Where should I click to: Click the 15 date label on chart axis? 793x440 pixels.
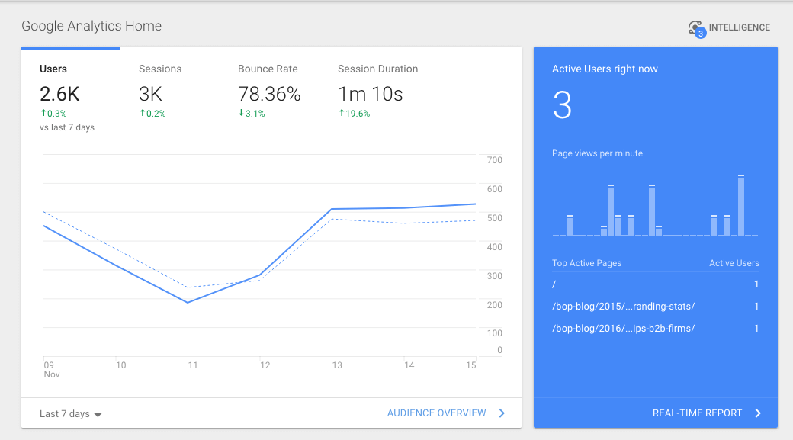click(471, 365)
